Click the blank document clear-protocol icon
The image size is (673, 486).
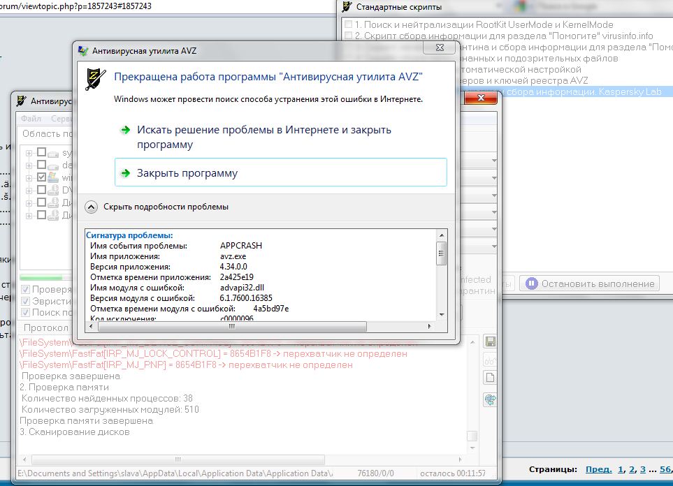490,378
